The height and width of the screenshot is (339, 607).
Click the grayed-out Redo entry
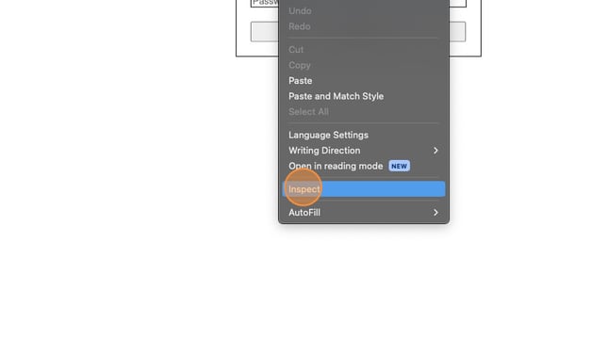pos(364,26)
